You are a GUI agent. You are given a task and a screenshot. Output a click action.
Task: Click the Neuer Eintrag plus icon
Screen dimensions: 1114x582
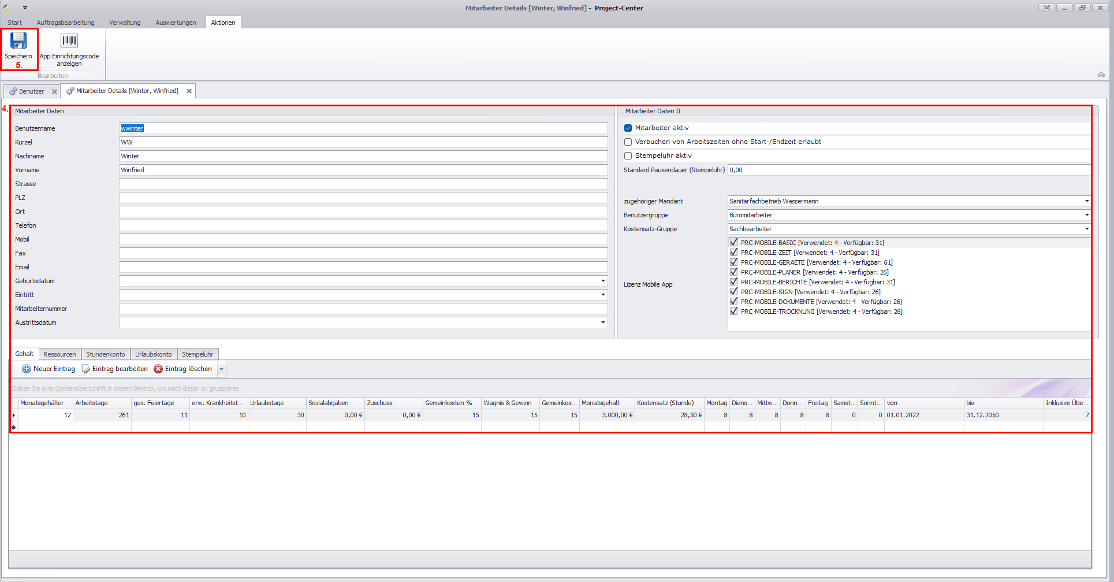click(x=27, y=369)
